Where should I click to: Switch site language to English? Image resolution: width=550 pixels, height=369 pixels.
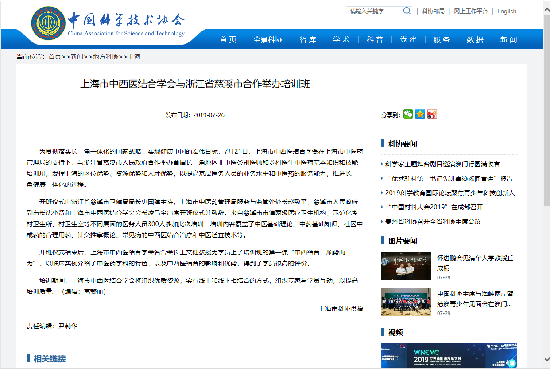pyautogui.click(x=507, y=11)
